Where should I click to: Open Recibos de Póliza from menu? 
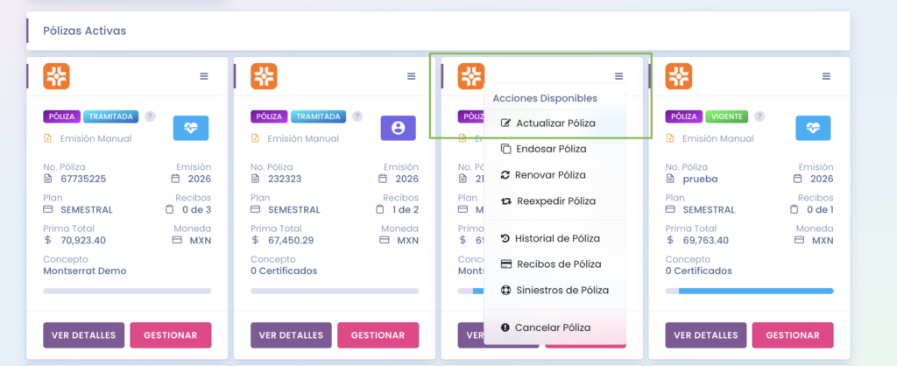coord(554,264)
